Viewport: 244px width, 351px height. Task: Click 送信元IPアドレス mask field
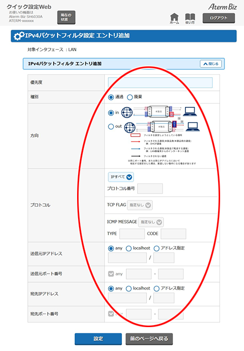(x=164, y=258)
